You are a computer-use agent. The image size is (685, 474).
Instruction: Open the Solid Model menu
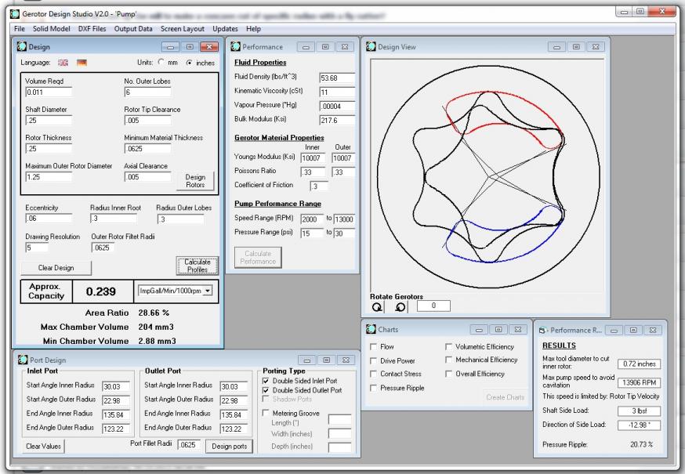coord(53,28)
